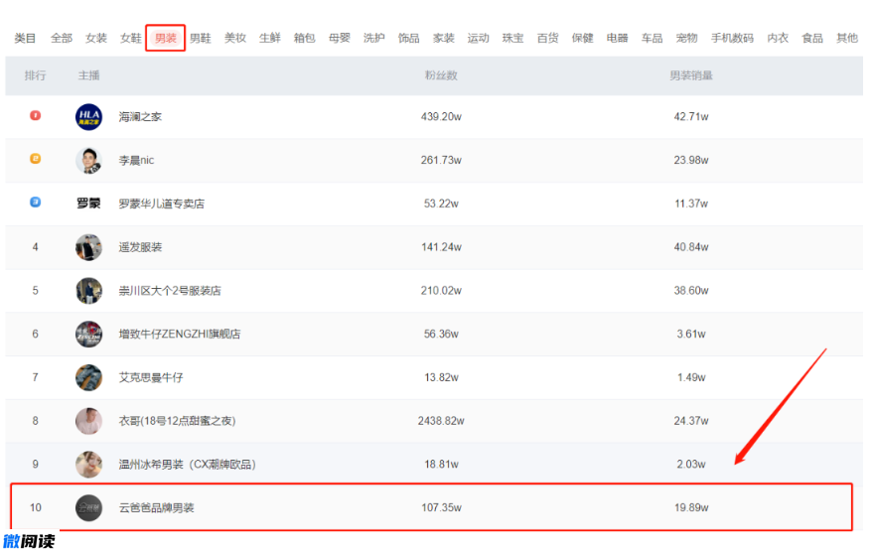Open the 艾克思曼牛仔 streamer link
This screenshot has height=553, width=876.
click(151, 377)
